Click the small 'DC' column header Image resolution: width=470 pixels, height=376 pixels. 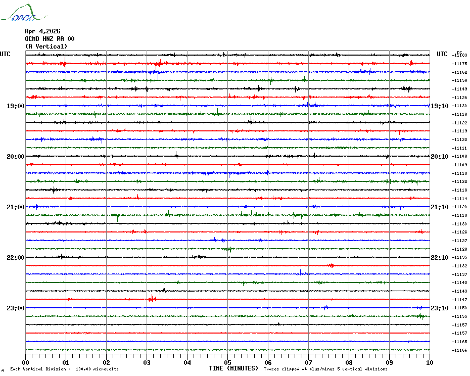click(x=459, y=53)
